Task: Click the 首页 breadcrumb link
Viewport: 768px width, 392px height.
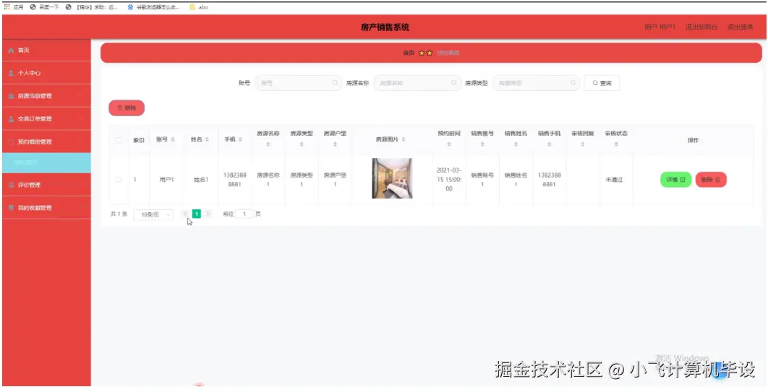Action: 409,53
